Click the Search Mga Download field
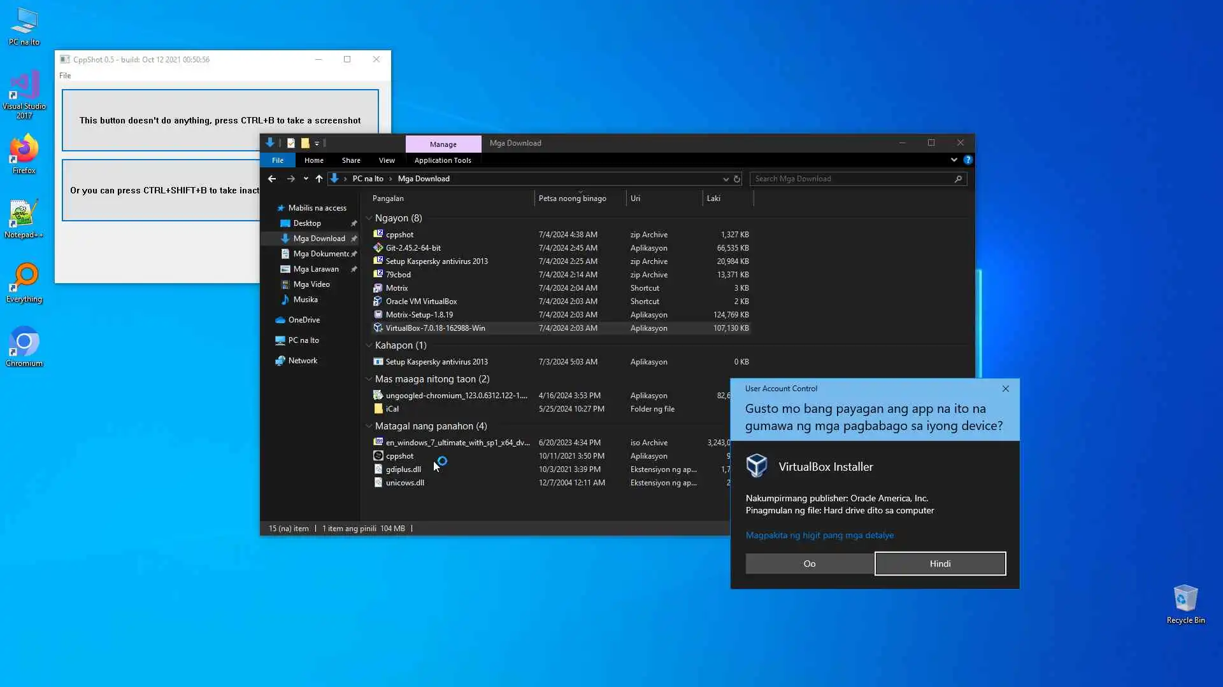Image resolution: width=1223 pixels, height=687 pixels. [x=852, y=179]
